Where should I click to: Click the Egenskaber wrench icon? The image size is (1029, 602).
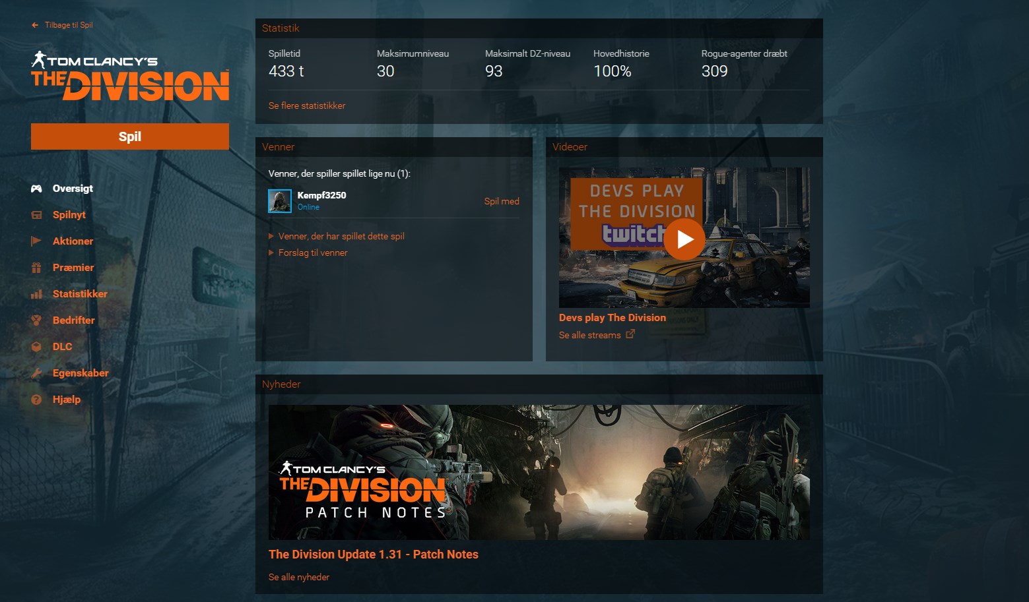coord(36,373)
